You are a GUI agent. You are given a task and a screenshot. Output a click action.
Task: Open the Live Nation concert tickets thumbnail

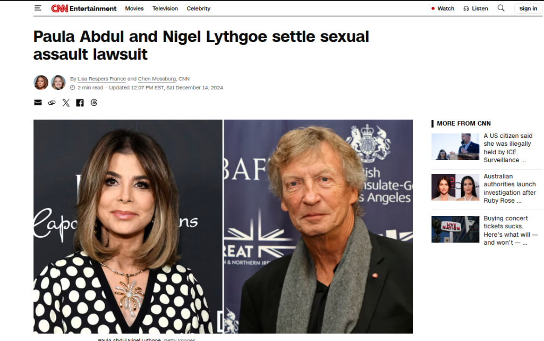coord(455,229)
